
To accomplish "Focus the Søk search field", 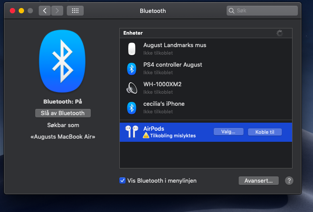I will (262, 11).
